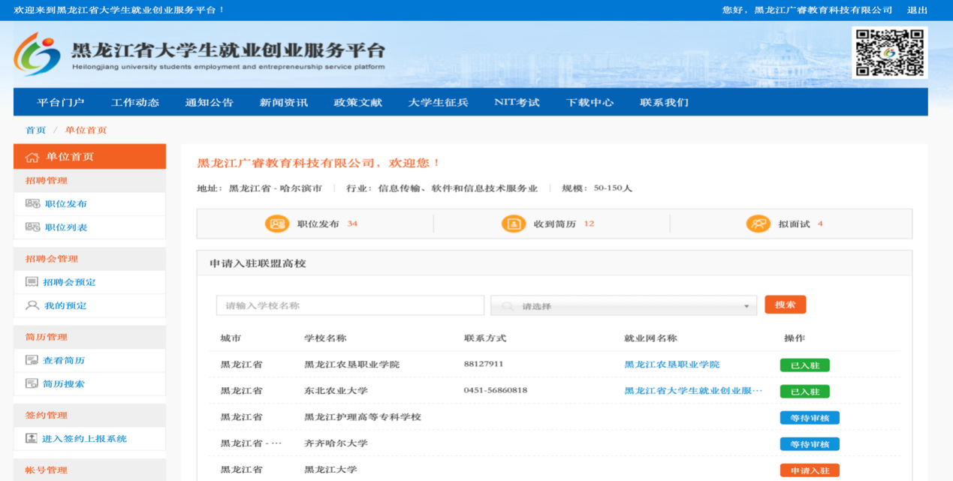Click 申请入驻 for 黑龙江大学
The height and width of the screenshot is (481, 953).
pos(809,470)
